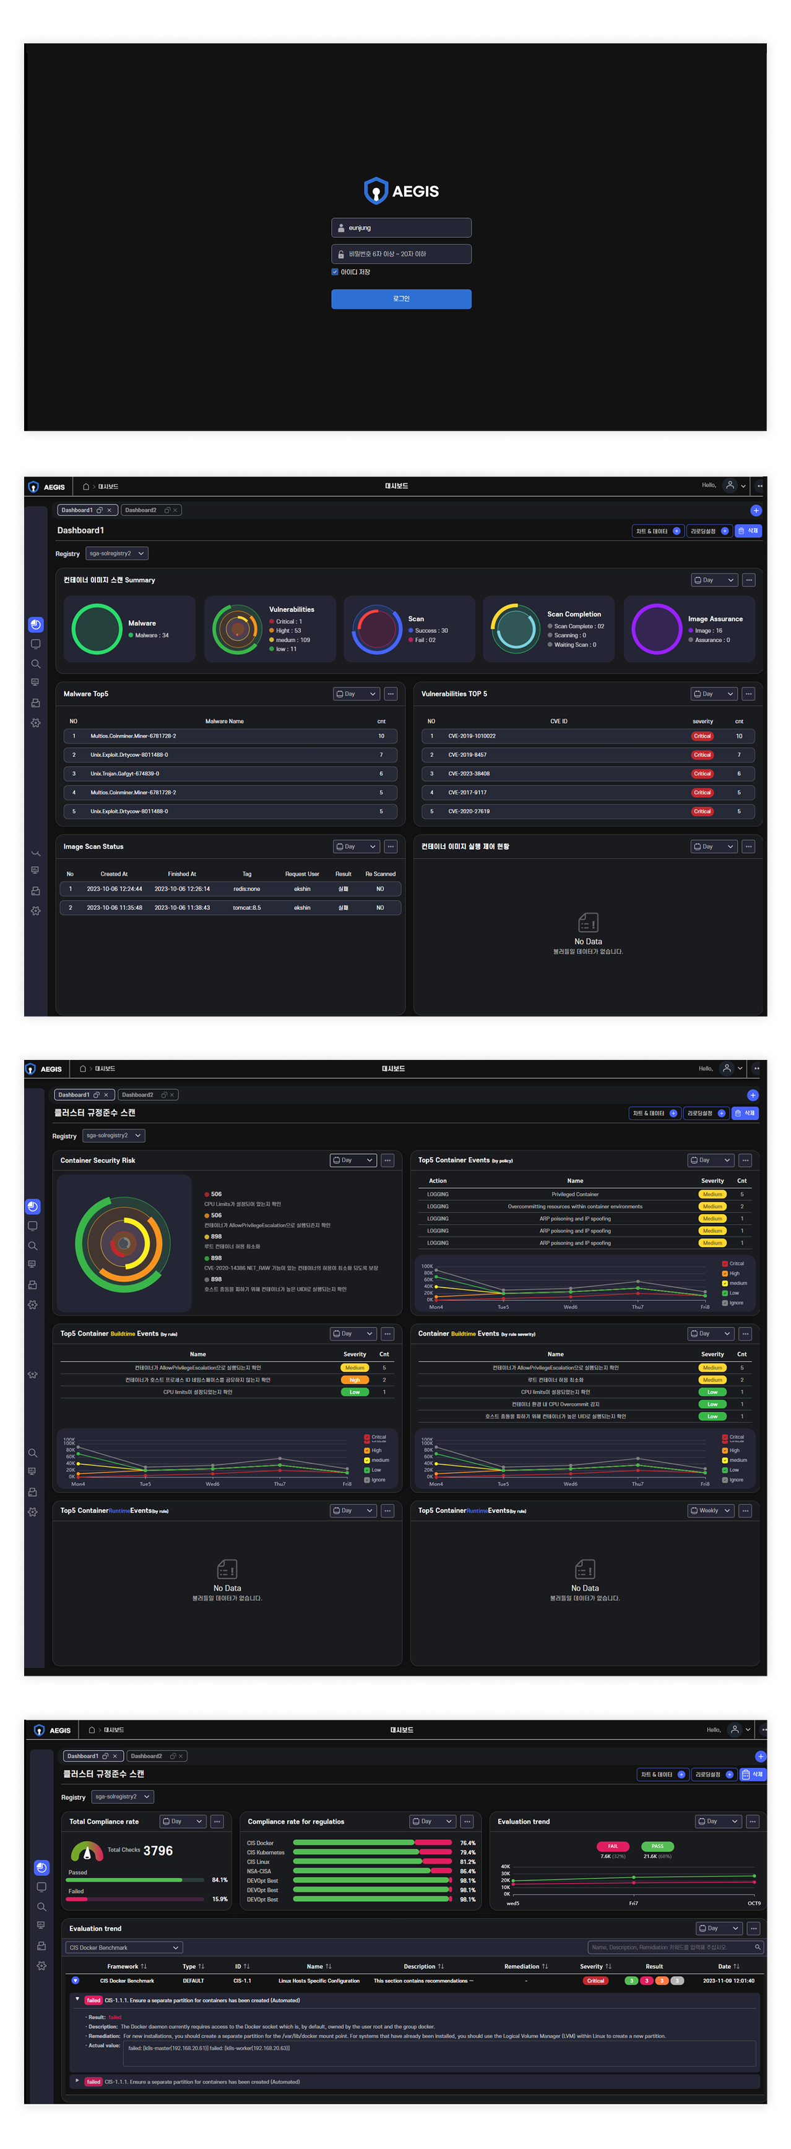The height and width of the screenshot is (2149, 791).
Task: Toggle the '아이디 저장' checkbox on login
Action: point(335,272)
